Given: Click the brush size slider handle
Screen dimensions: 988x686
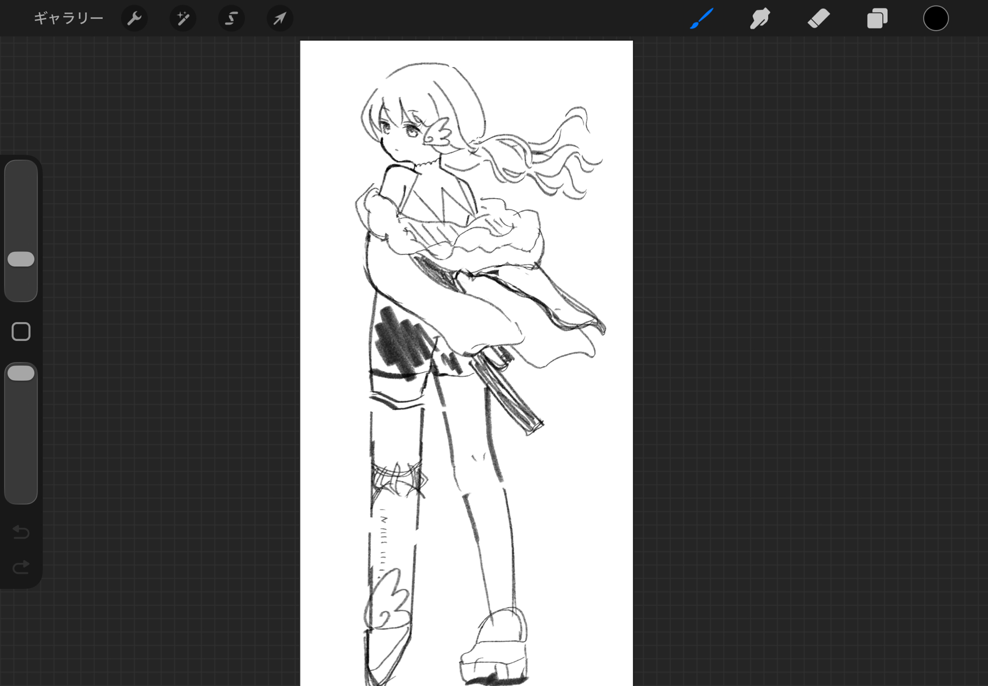Looking at the screenshot, I should point(21,259).
